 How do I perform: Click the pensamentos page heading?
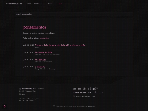(x=35, y=27)
